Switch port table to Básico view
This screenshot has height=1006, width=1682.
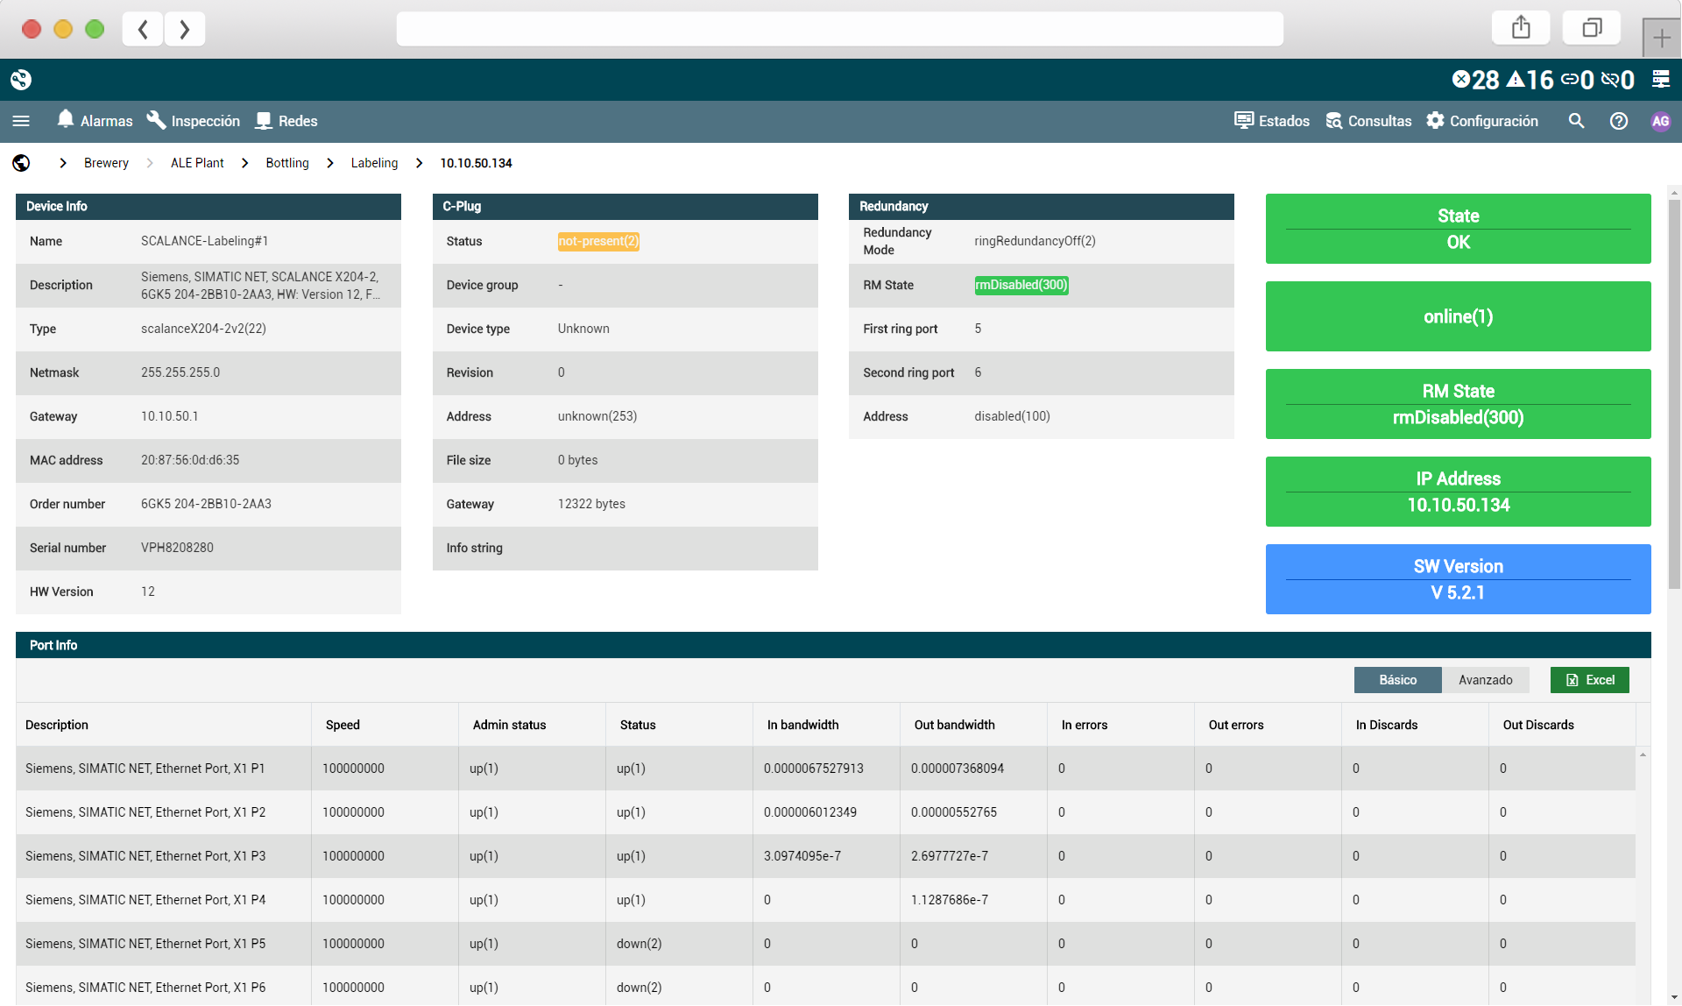point(1397,680)
